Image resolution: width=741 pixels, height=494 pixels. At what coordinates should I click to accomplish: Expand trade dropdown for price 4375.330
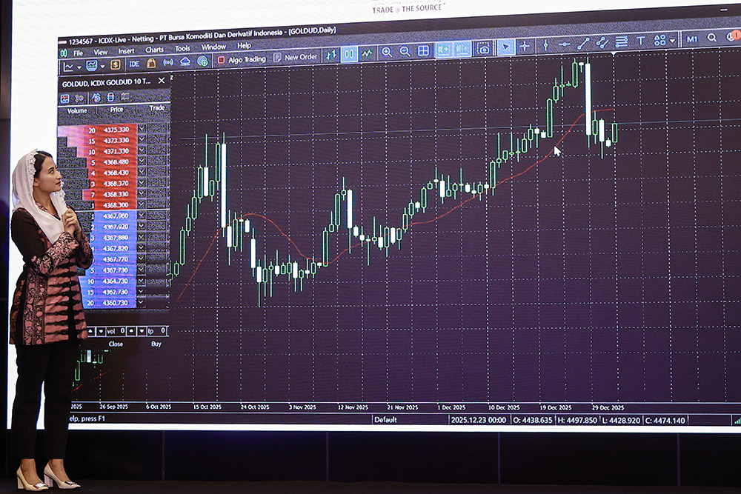point(142,130)
